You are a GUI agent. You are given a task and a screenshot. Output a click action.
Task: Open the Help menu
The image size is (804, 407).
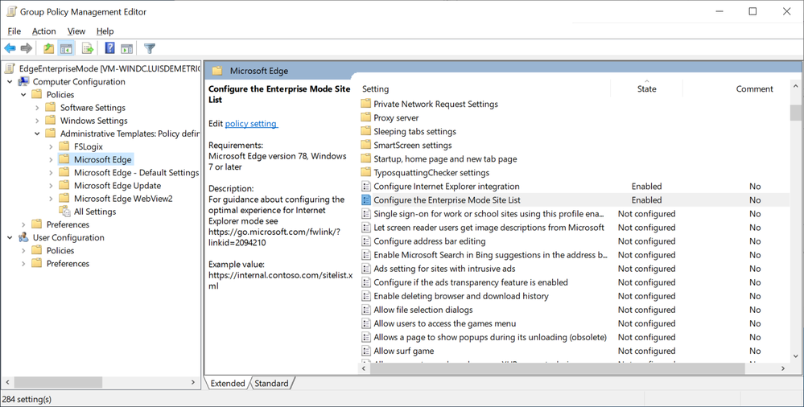105,31
